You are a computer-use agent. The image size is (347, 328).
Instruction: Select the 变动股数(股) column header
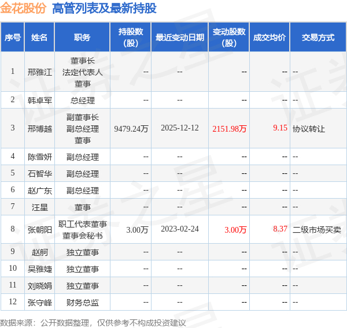[x=229, y=38]
